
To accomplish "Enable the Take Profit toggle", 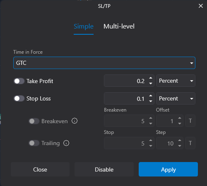I will tap(19, 81).
